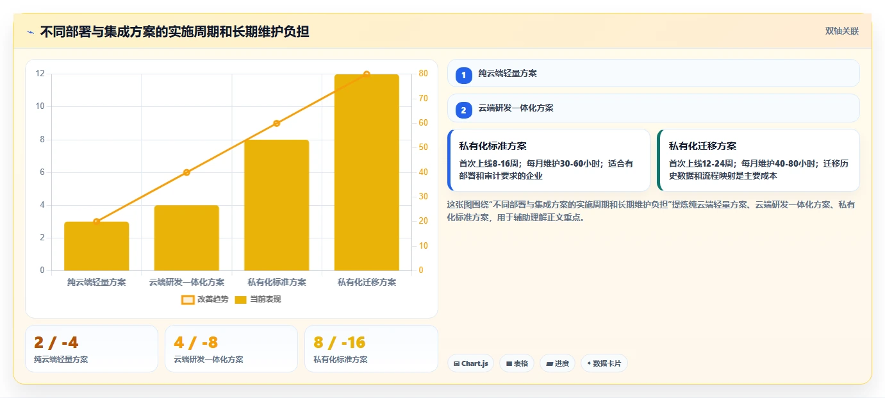Select the 私有化迁移方案 bar in chart

pyautogui.click(x=367, y=172)
